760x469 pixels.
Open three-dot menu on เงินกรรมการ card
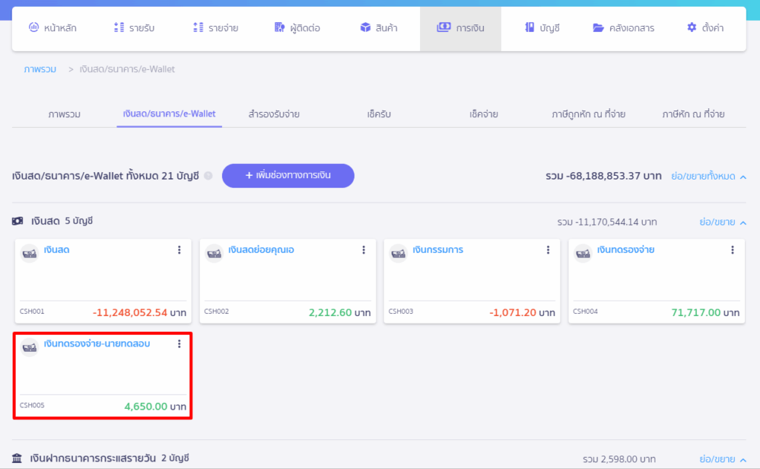pos(548,250)
